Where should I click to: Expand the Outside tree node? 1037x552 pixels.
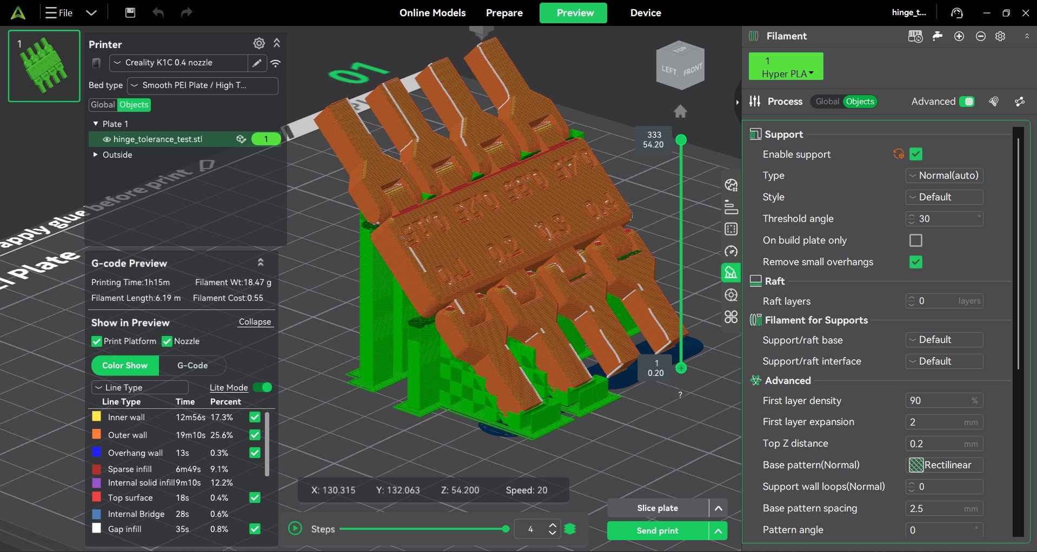point(96,154)
